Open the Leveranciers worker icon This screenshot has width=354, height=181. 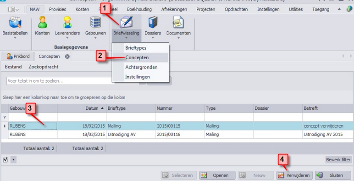click(67, 23)
